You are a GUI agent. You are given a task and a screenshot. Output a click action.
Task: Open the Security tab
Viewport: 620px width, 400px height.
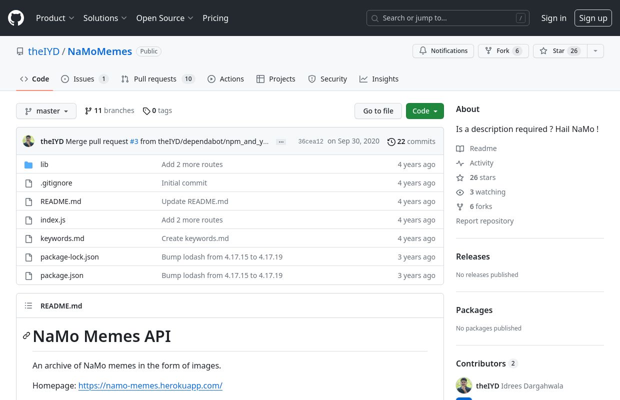click(x=327, y=79)
